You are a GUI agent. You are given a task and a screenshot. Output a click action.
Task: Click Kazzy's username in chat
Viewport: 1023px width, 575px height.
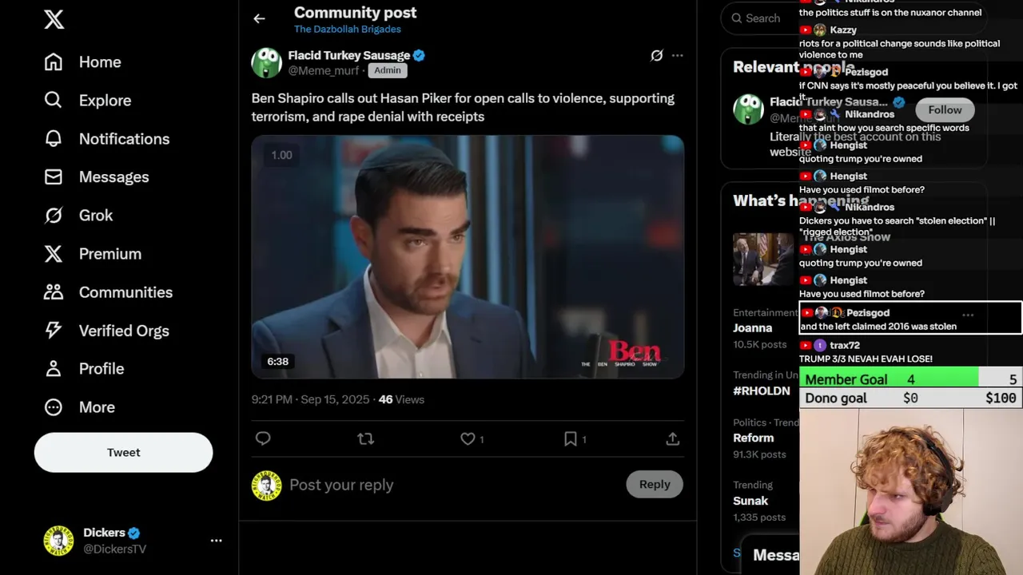pyautogui.click(x=843, y=30)
